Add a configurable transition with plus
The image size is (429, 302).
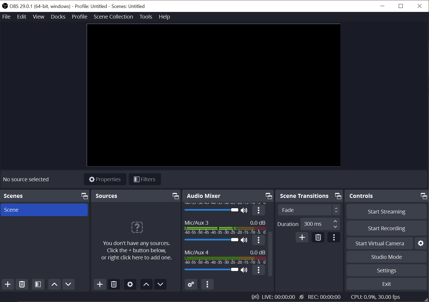coord(302,237)
